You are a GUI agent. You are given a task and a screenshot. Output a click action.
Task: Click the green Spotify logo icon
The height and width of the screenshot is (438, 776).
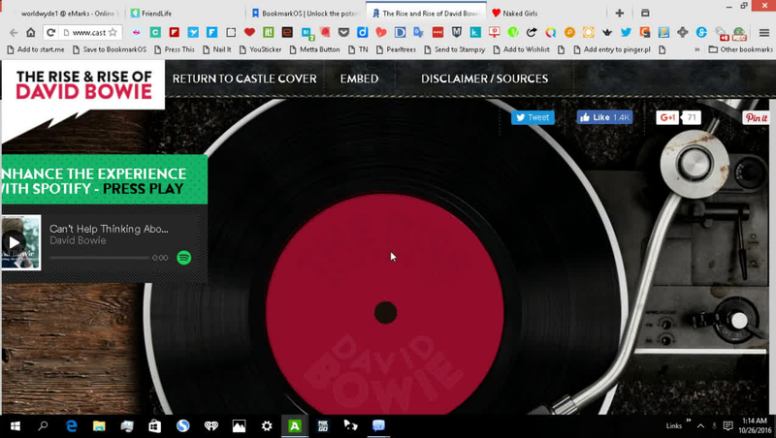coord(184,258)
